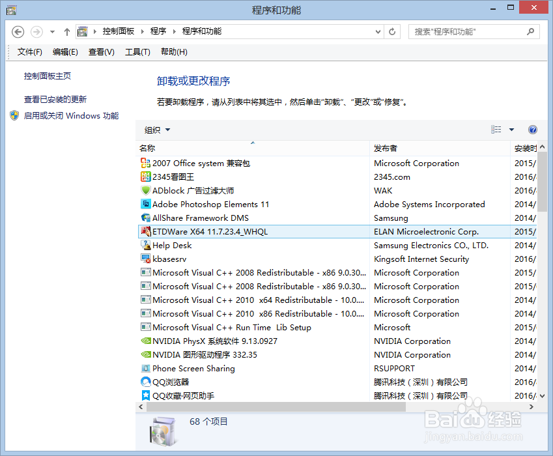553x456 pixels.
Task: Click the vertical scrollbar up arrow
Action: [542, 147]
